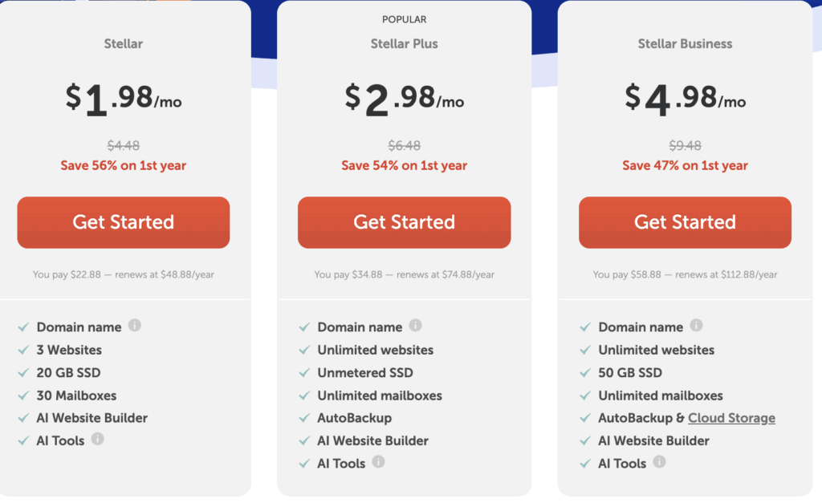This screenshot has height=503, width=822.
Task: Click info icon beside Stellar Plus Domain name
Action: tap(415, 326)
